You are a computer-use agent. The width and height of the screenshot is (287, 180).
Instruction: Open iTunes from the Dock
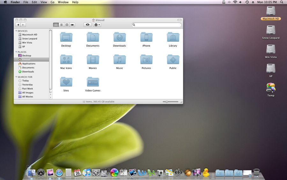coord(86,173)
